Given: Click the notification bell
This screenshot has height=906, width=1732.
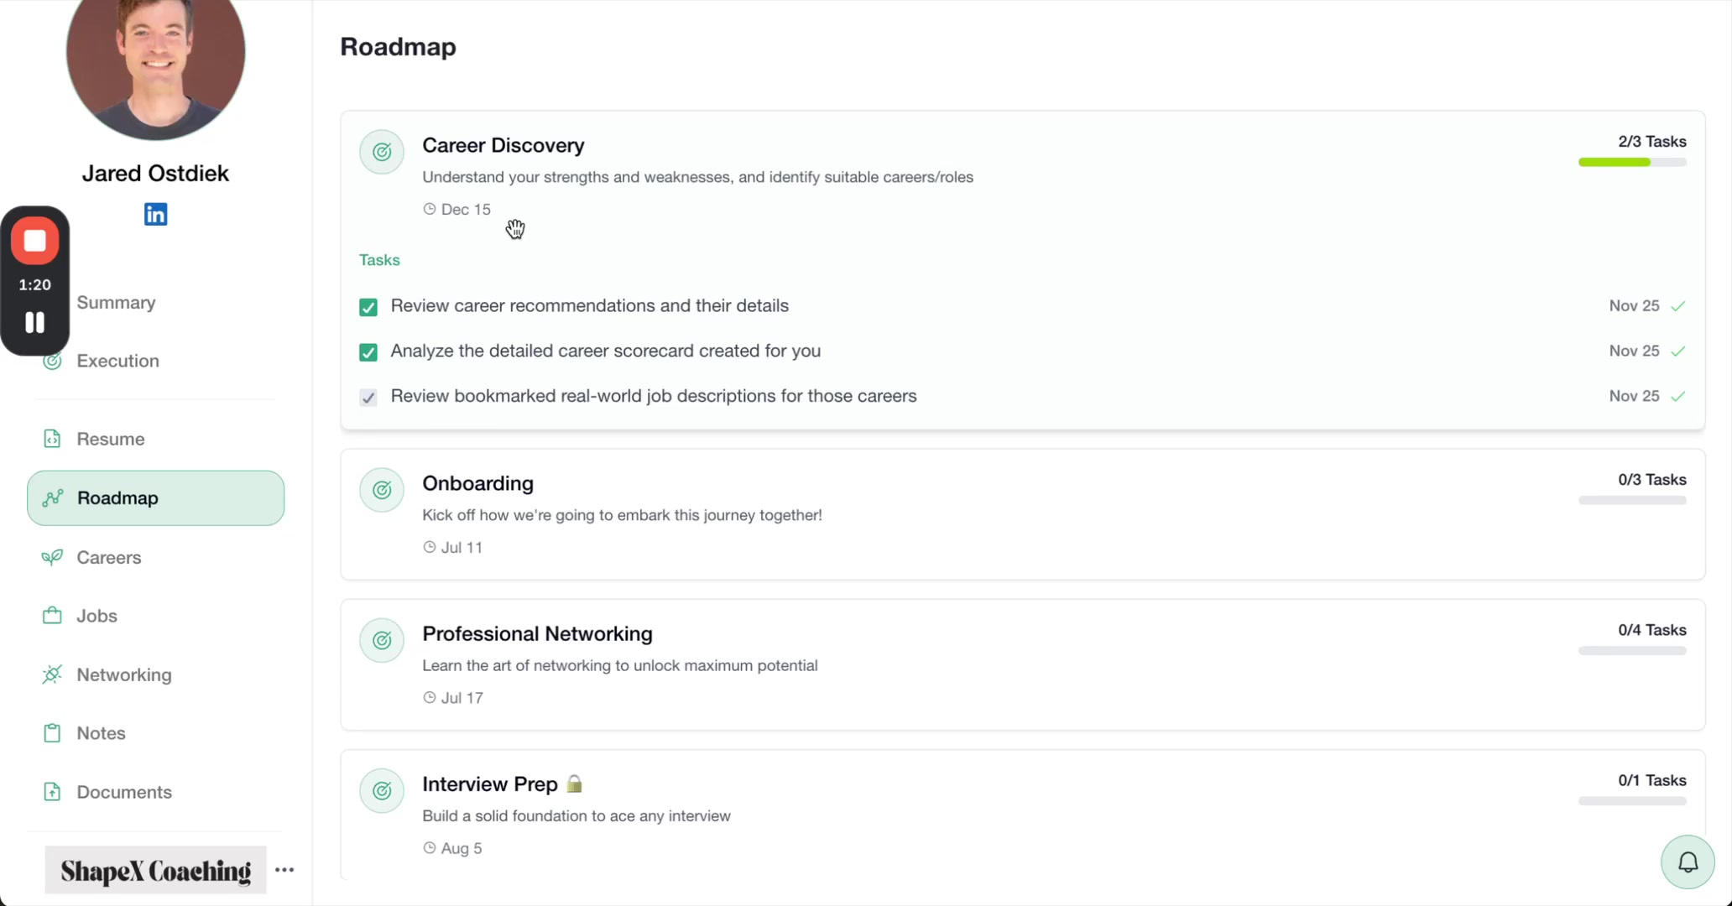Looking at the screenshot, I should [x=1687, y=862].
